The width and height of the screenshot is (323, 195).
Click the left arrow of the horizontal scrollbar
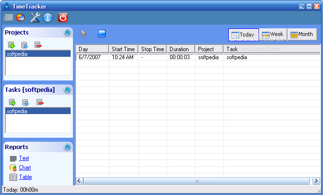pos(80,181)
